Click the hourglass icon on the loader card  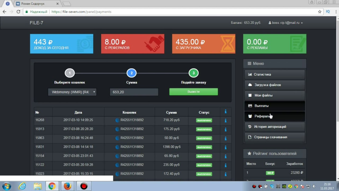(228, 44)
